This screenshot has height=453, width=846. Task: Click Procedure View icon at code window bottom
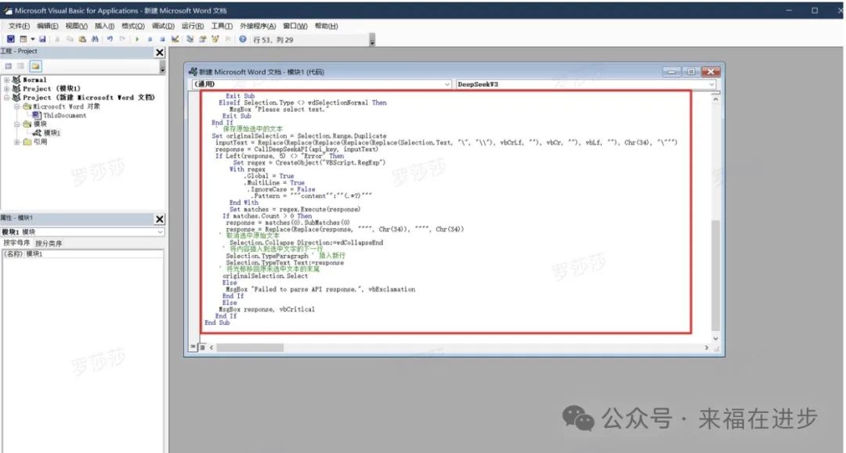tap(193, 347)
